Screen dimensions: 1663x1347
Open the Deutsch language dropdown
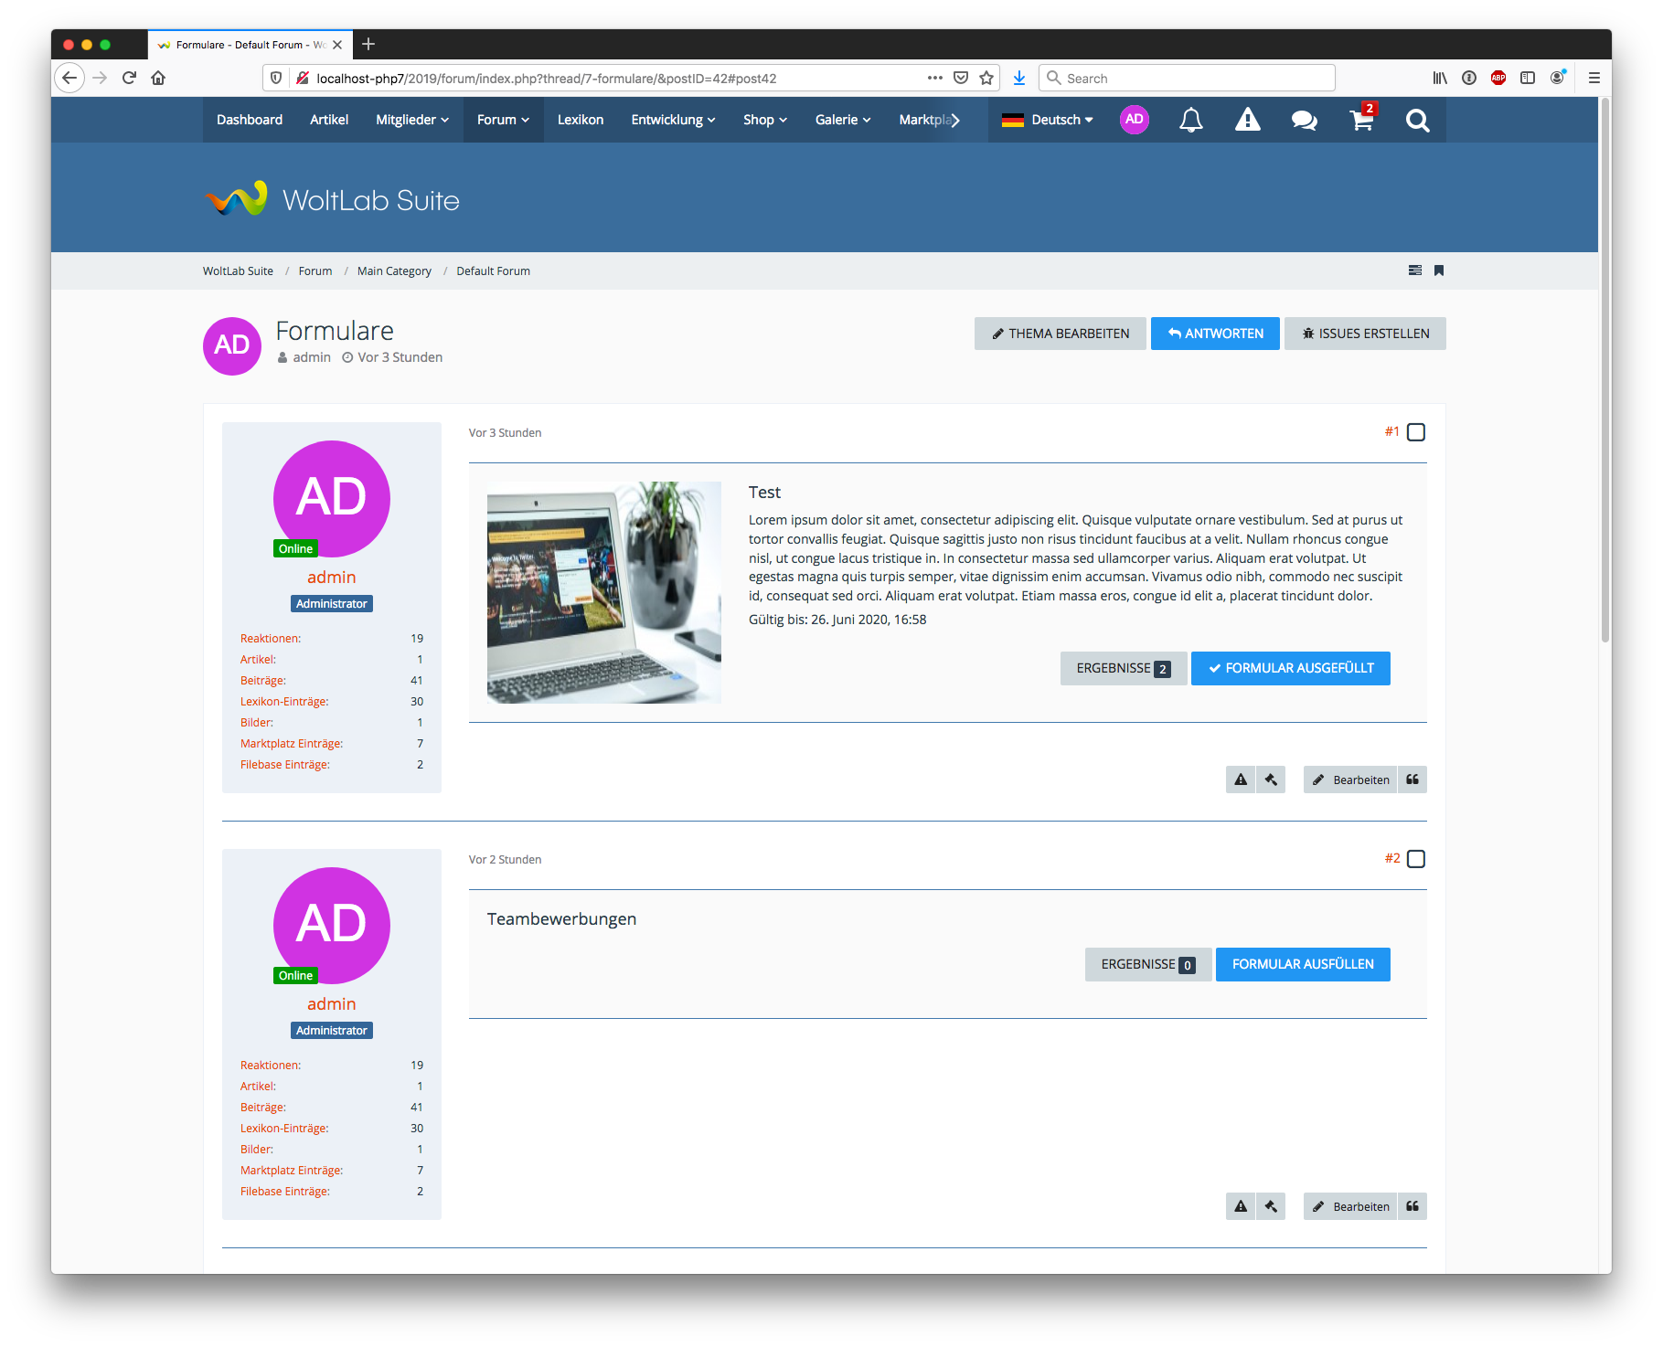1048,120
